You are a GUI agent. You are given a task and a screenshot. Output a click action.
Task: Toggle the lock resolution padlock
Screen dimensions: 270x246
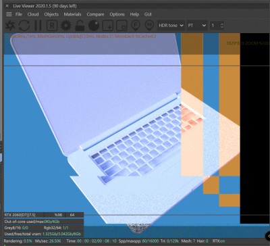[x=80, y=26]
